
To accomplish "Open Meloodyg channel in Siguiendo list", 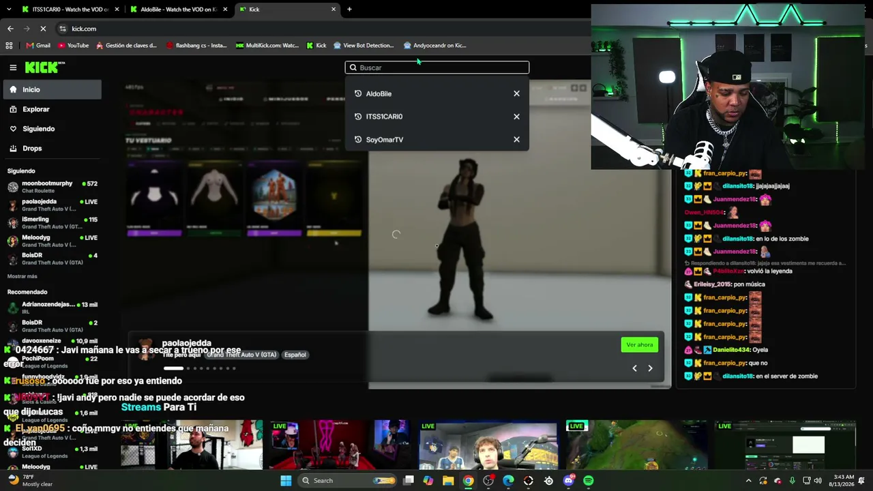I will coord(52,241).
